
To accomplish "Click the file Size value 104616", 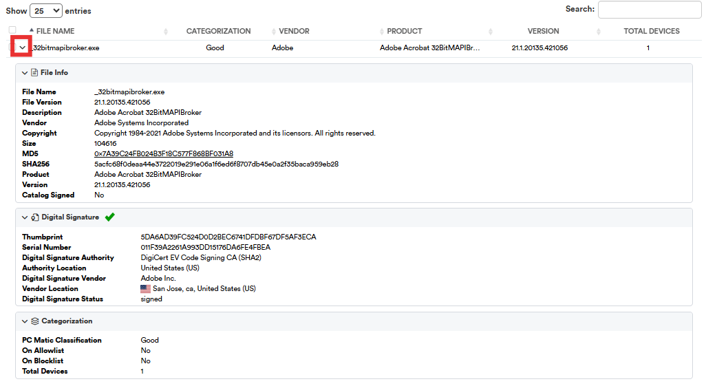I will 105,144.
